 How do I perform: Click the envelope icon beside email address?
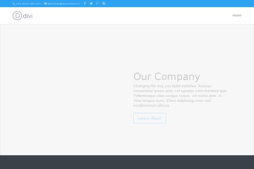[x=46, y=3]
